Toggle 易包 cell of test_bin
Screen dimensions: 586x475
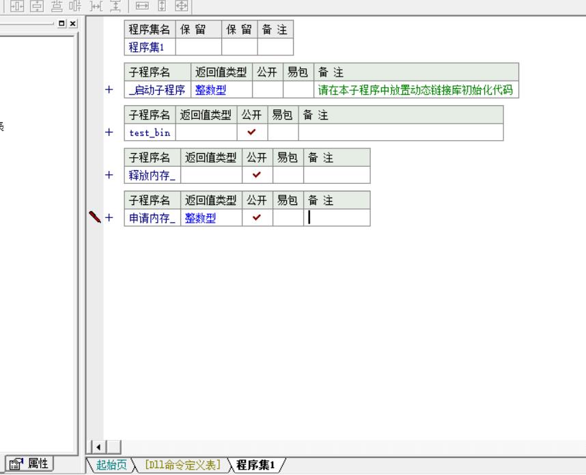pyautogui.click(x=283, y=133)
